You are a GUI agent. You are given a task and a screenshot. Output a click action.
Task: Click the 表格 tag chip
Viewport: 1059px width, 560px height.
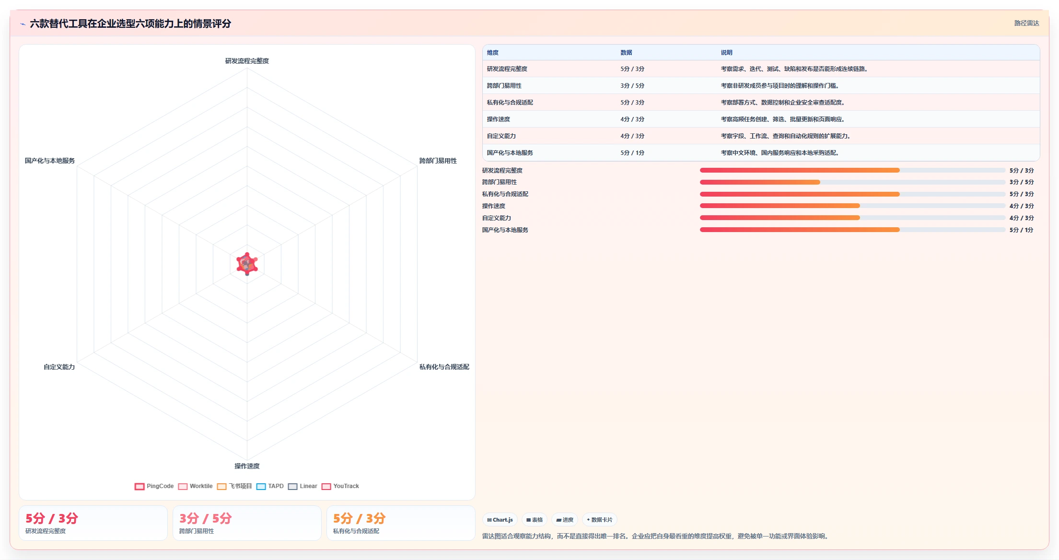(534, 520)
